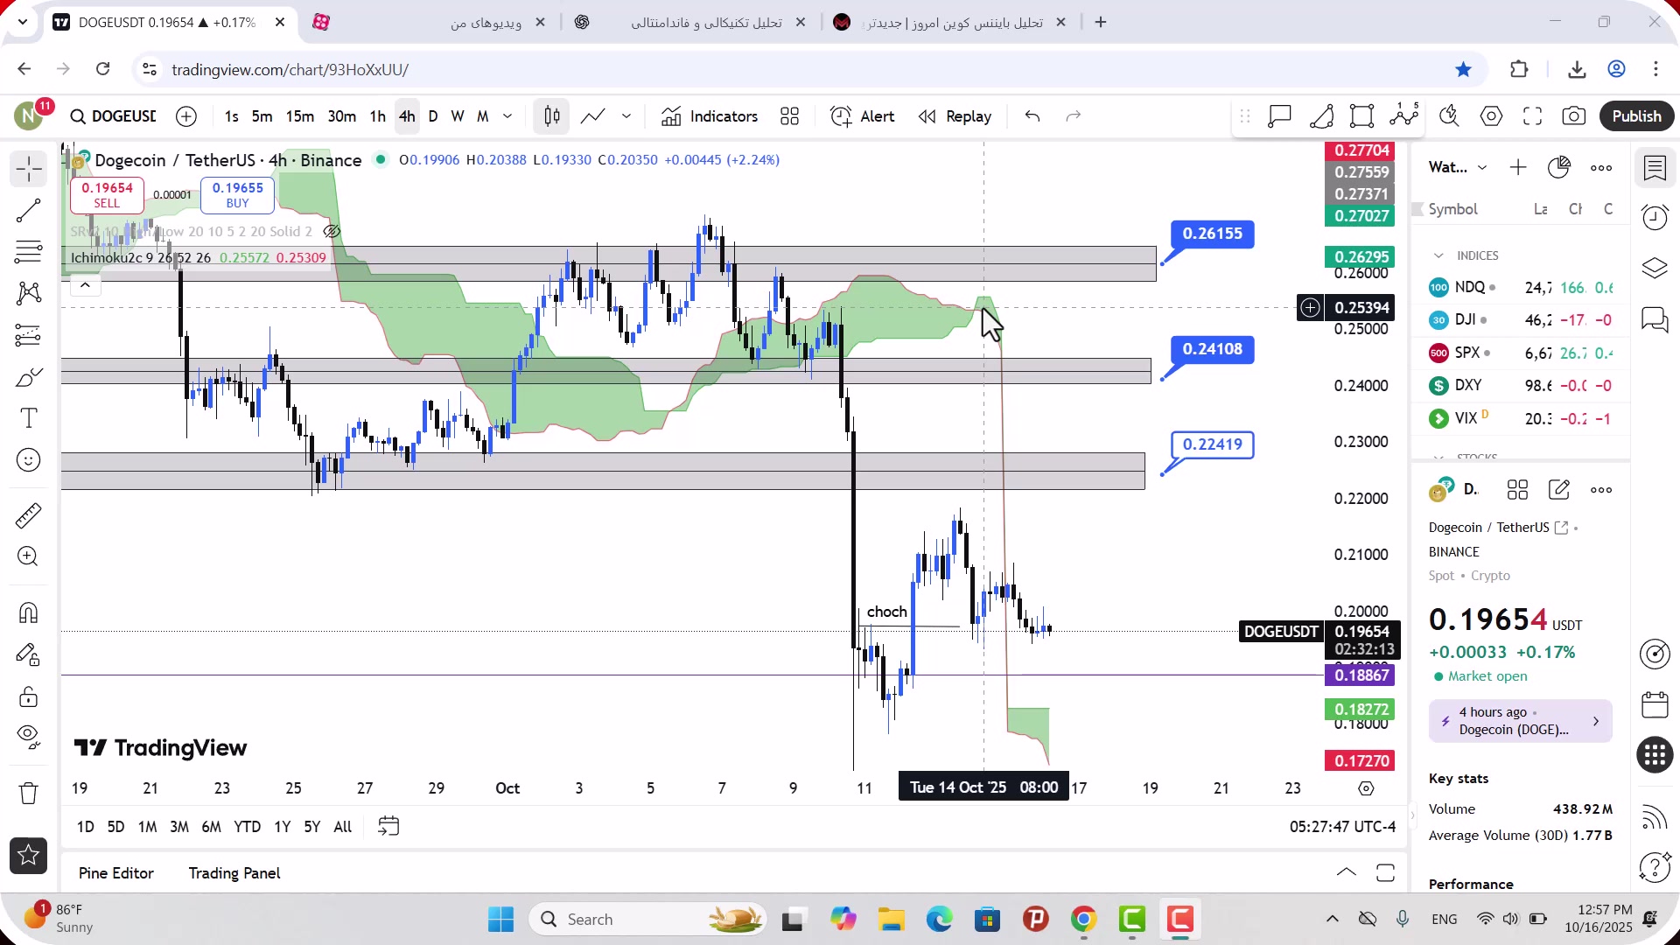Open the economic calendar panel
This screenshot has width=1680, height=945.
(1655, 705)
